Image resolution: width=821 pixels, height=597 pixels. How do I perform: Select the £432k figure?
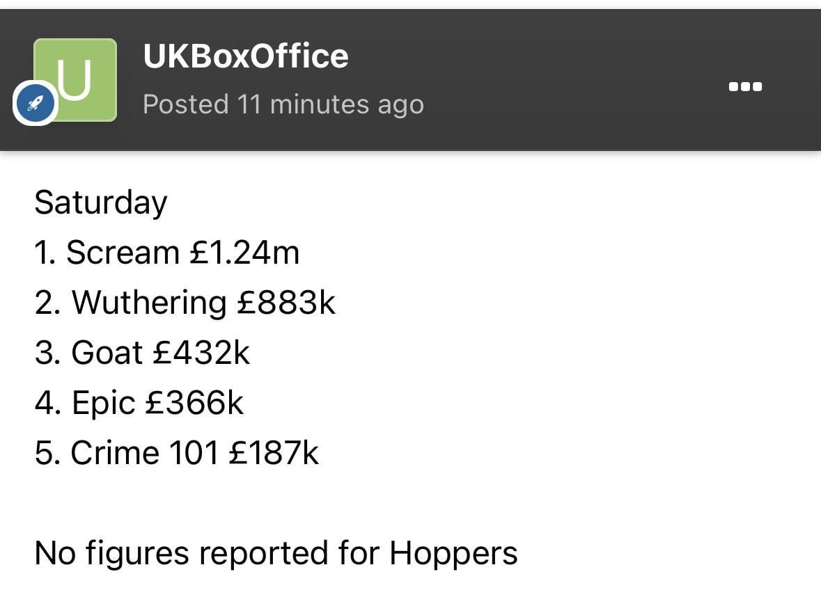[201, 353]
